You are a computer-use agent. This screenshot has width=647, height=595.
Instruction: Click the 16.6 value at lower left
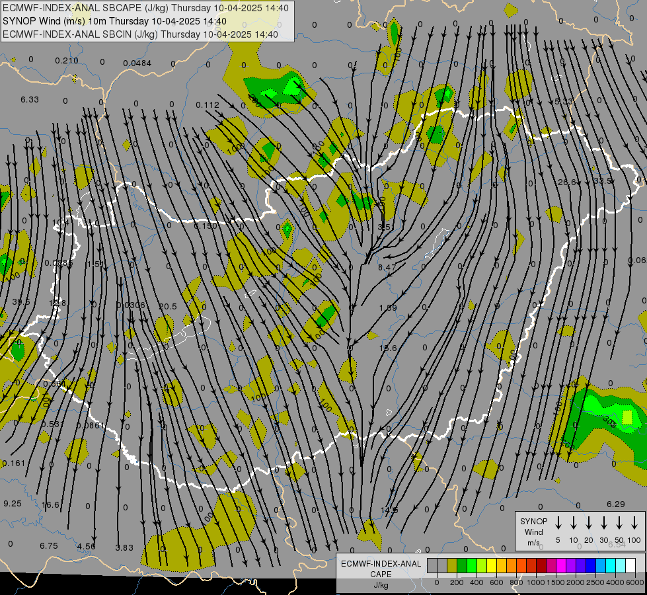(x=50, y=505)
